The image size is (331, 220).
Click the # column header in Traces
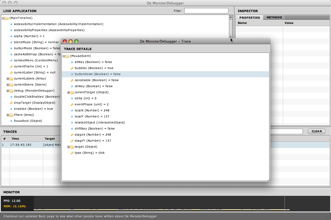point(5,139)
